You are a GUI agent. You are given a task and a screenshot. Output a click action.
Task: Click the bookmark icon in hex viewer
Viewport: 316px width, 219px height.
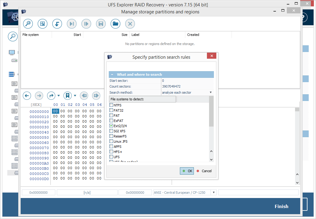tap(67, 96)
